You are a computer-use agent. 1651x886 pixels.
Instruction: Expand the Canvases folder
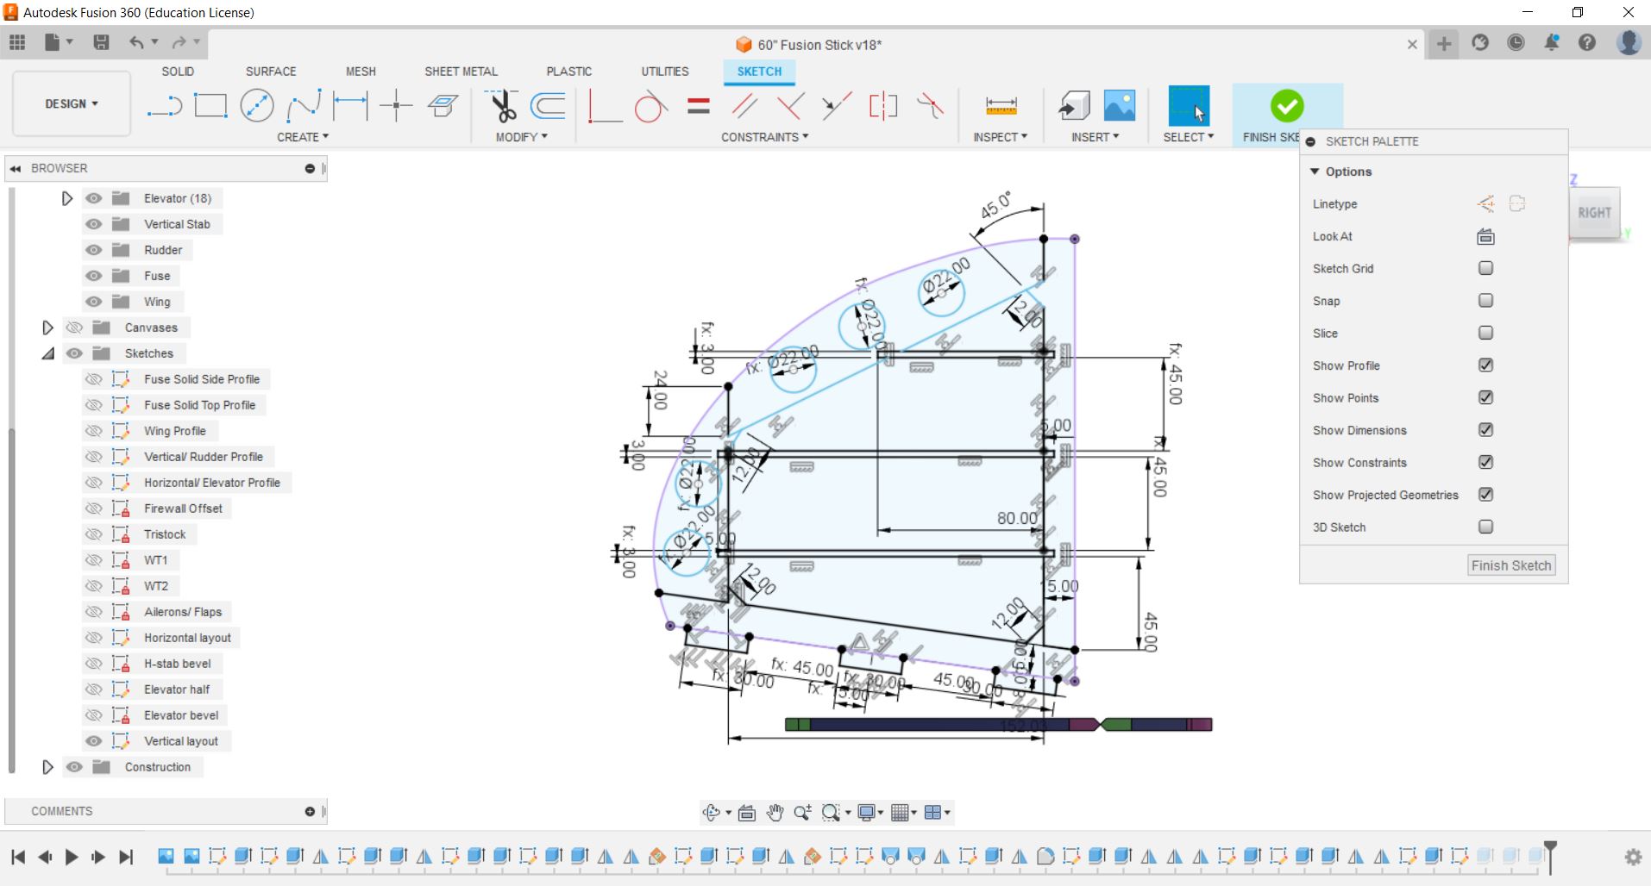48,328
